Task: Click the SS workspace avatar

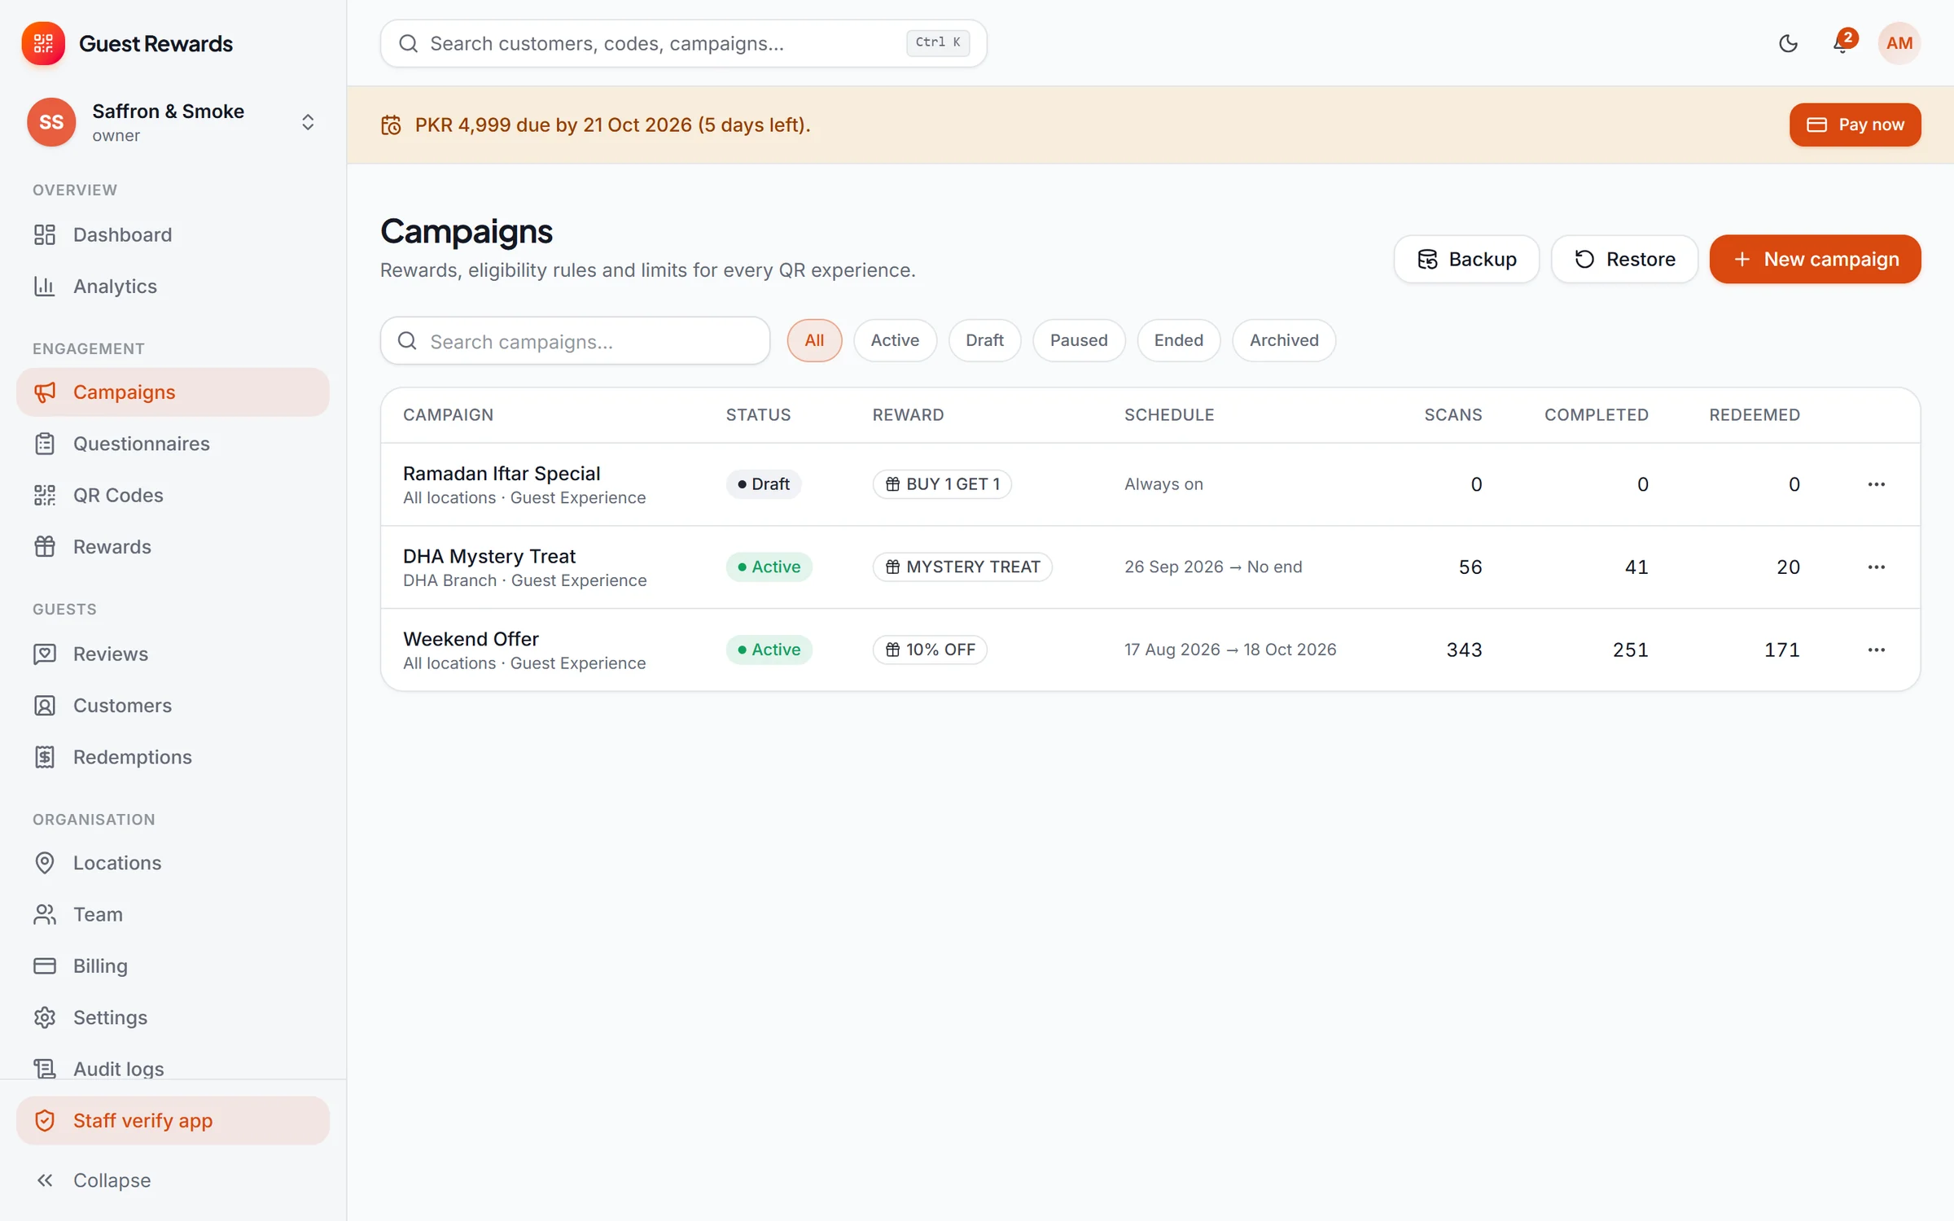Action: point(51,122)
